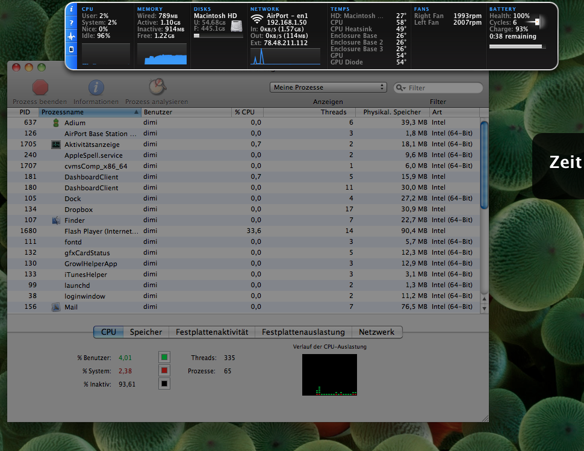Image resolution: width=584 pixels, height=451 pixels.
Task: Open the Festplattenaktivität tab
Action: click(x=212, y=332)
